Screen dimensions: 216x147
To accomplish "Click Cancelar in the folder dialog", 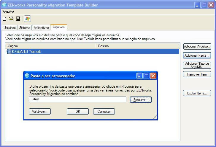I will (x=104, y=111).
